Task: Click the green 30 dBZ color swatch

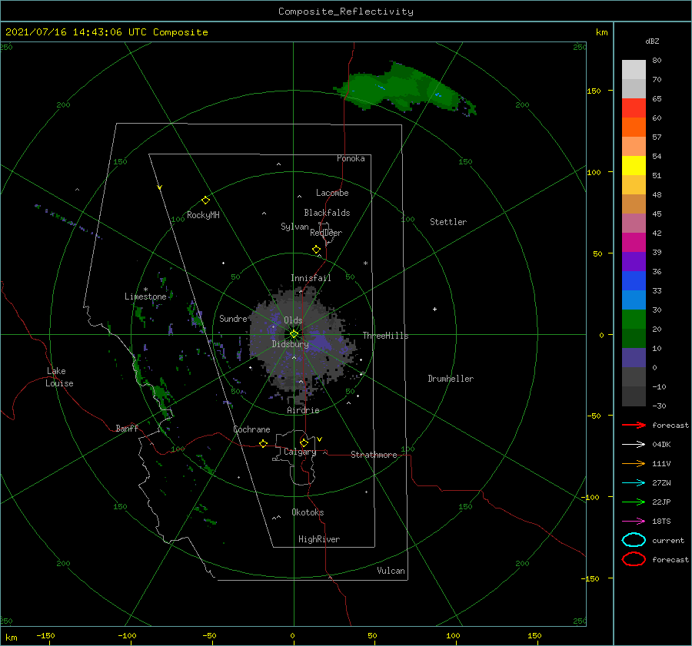Action: 634,320
